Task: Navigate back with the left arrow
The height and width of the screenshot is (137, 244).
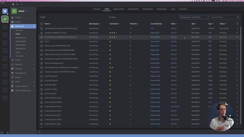Action: (17, 4)
